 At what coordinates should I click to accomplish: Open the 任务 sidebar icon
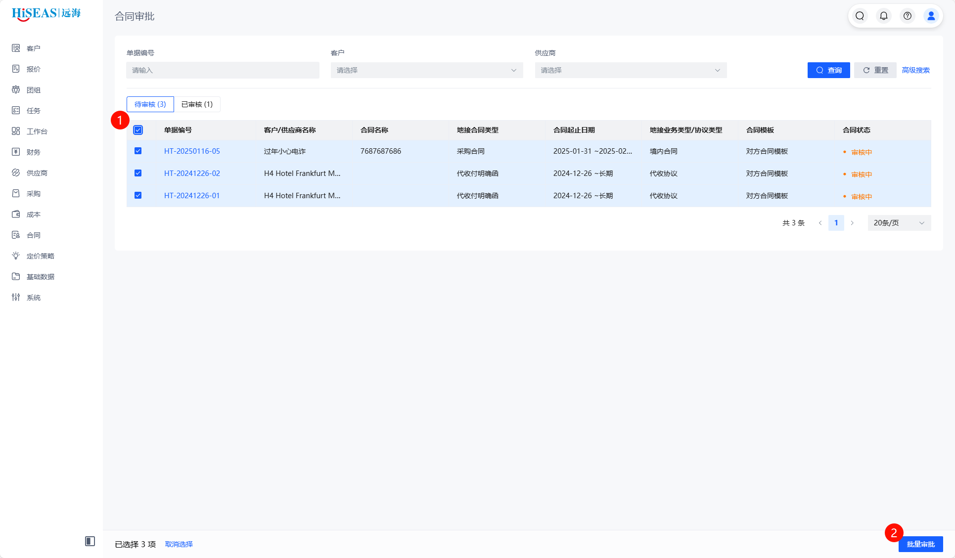point(16,110)
